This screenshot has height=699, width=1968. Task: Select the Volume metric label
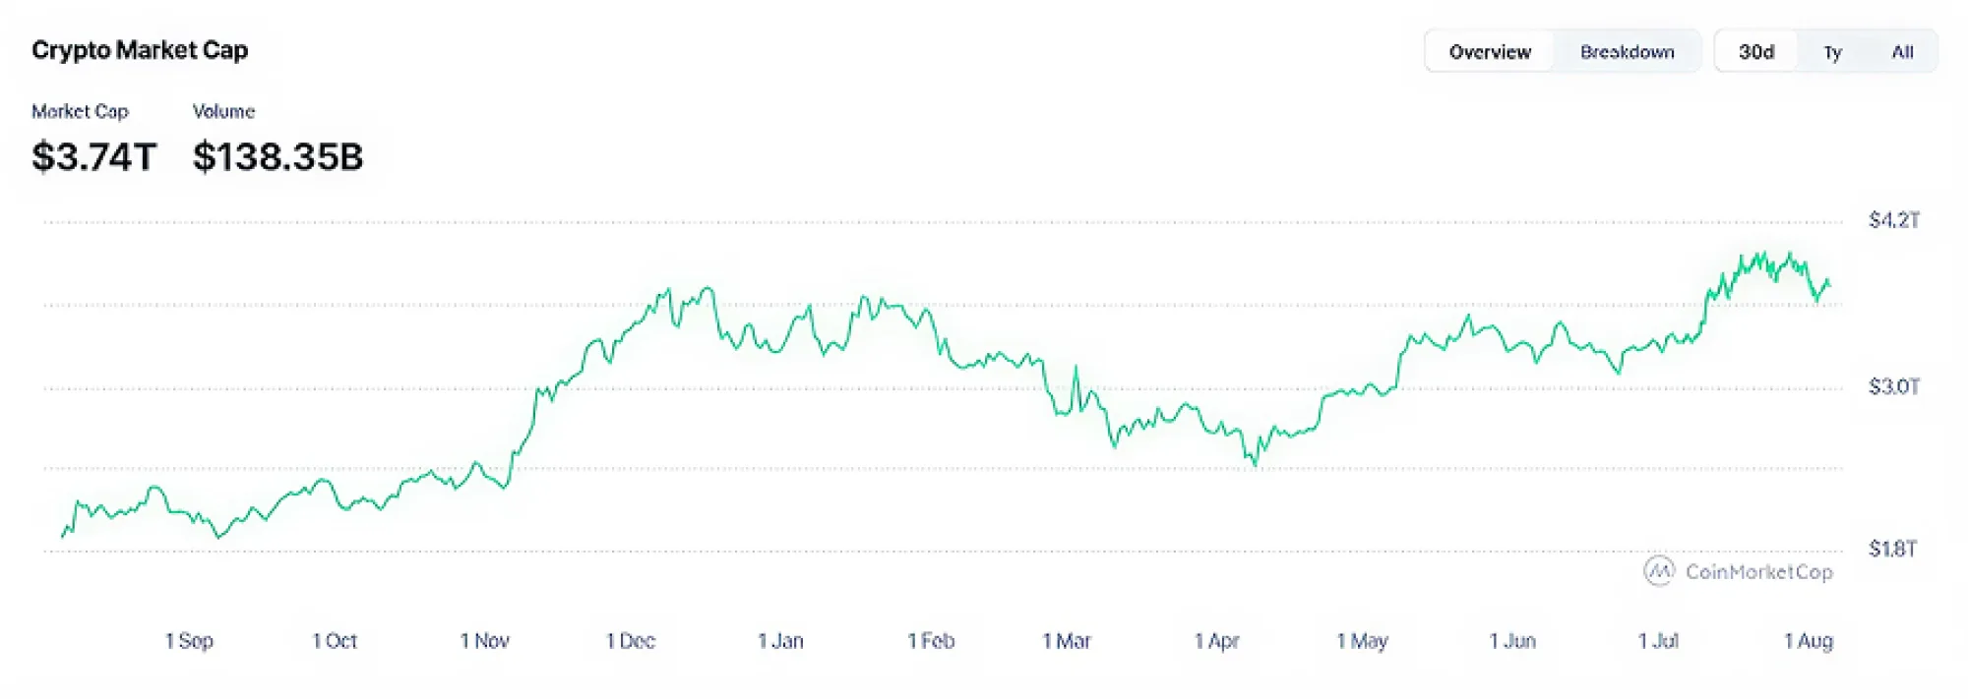point(224,111)
